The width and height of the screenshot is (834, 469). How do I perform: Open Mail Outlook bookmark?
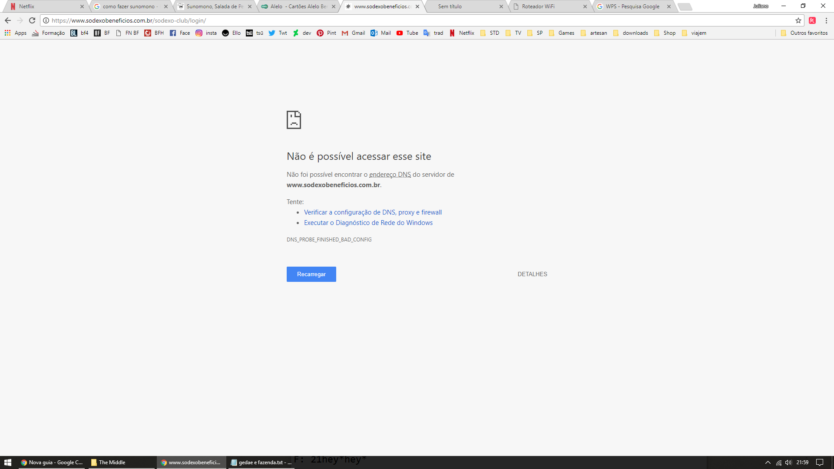381,33
